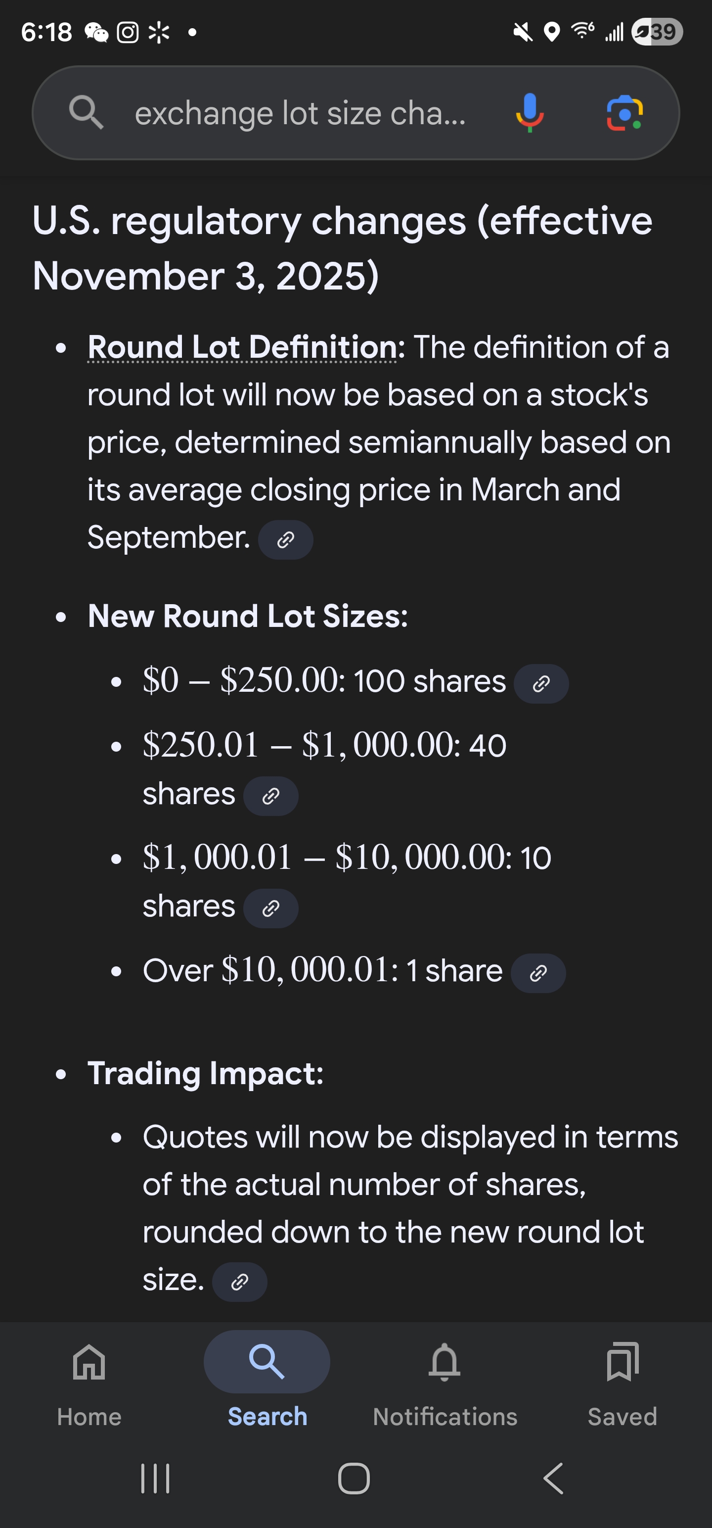The image size is (712, 1528).
Task: Open source link beside "1 share"
Action: [537, 973]
